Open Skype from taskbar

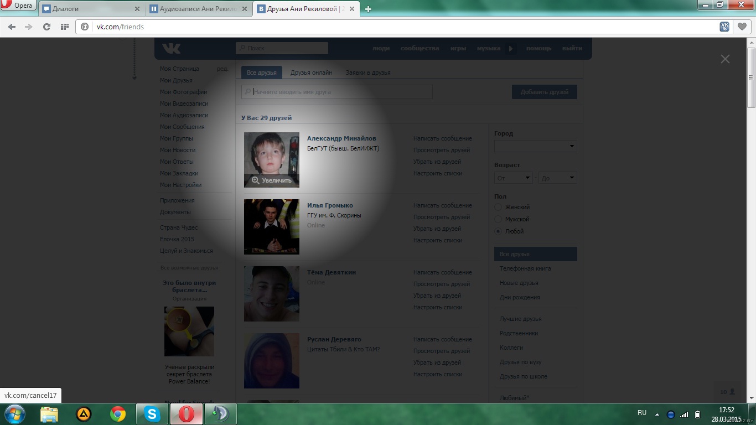point(152,414)
